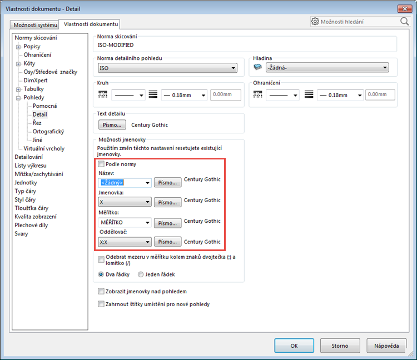417x360 pixels.
Task: Enable the Podle normy checkbox
Action: point(101,164)
